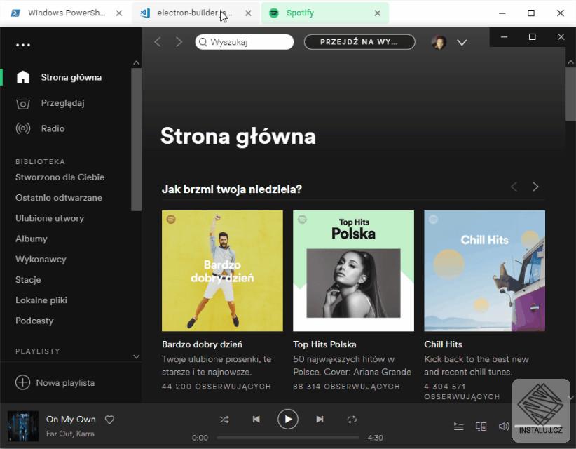The height and width of the screenshot is (449, 576).
Task: Create playlist with the plus icon
Action: click(x=23, y=382)
